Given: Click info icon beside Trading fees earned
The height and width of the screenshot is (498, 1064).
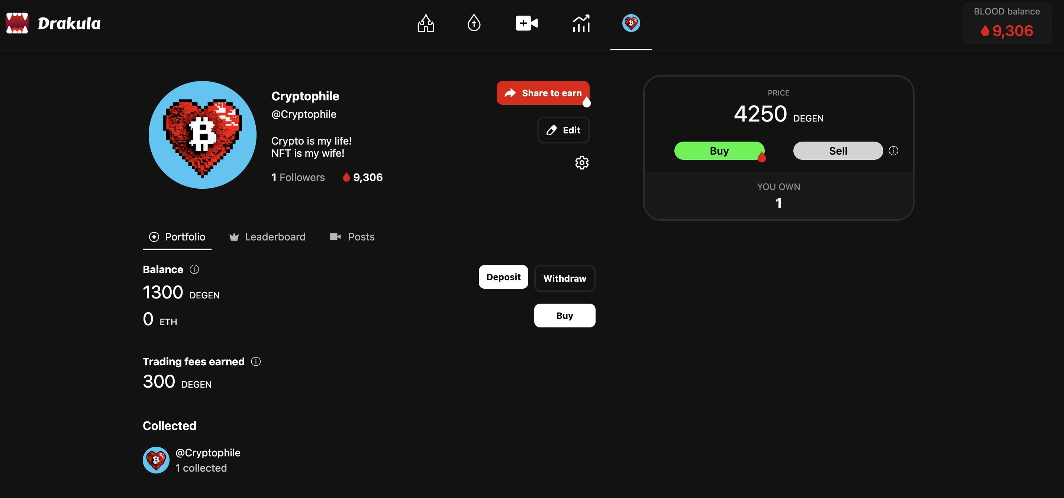Looking at the screenshot, I should tap(256, 361).
